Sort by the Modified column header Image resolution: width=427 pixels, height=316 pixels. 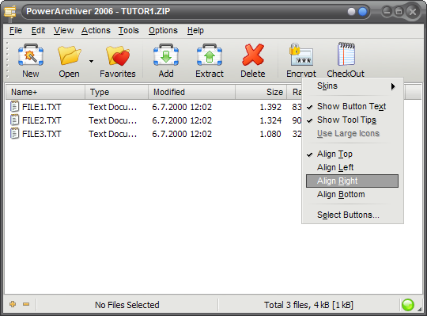tap(191, 92)
